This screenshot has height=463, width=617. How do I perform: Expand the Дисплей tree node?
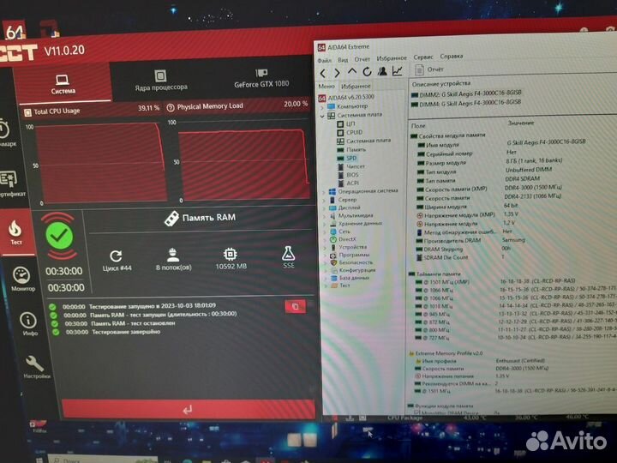(324, 208)
